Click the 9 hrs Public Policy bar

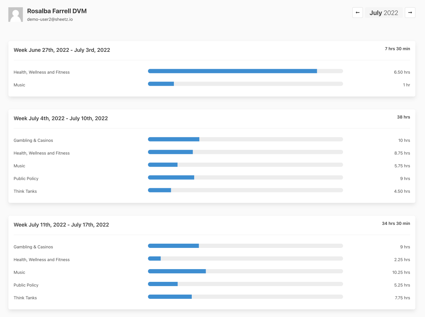tap(245, 178)
